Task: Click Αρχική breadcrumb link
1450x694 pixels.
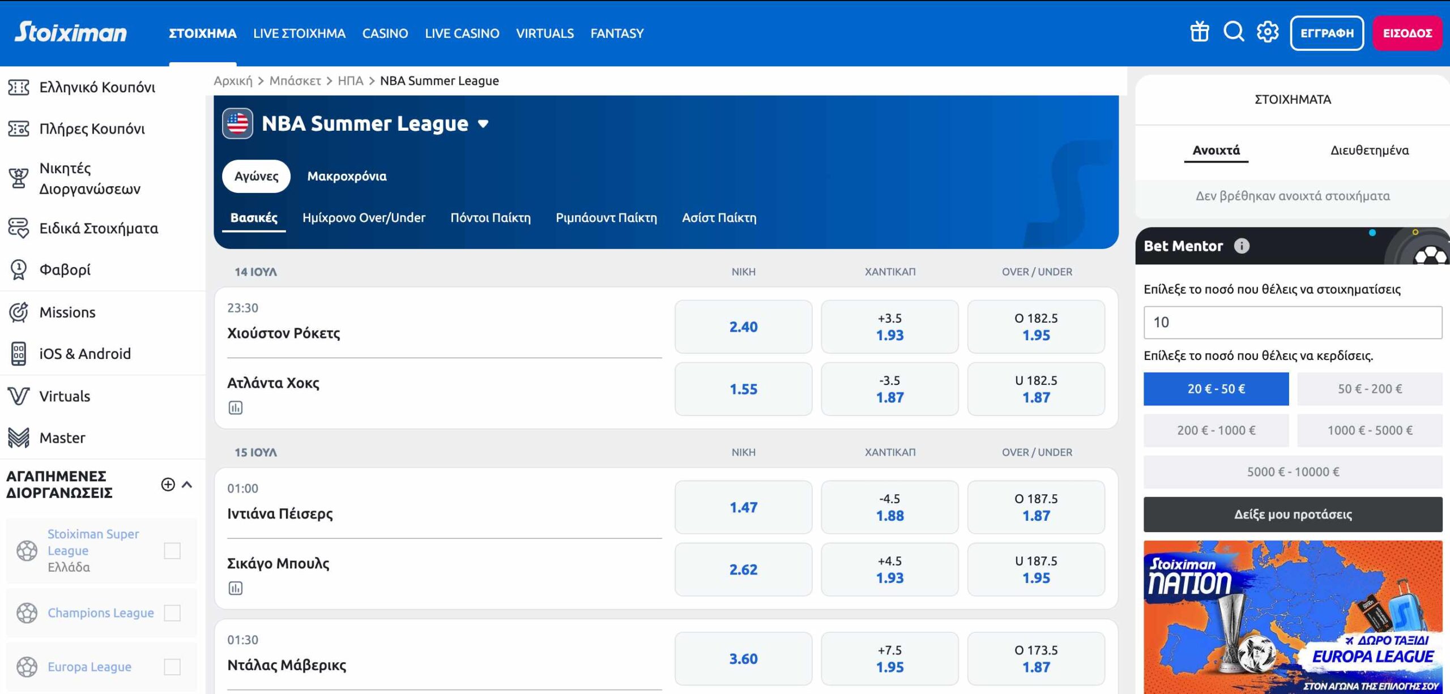Action: pyautogui.click(x=233, y=80)
